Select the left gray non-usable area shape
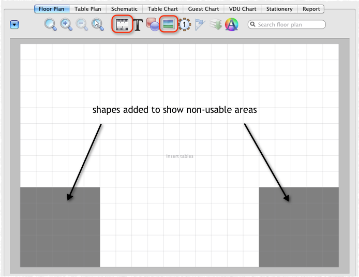Screen dimensions: 359x277 coord(59,227)
